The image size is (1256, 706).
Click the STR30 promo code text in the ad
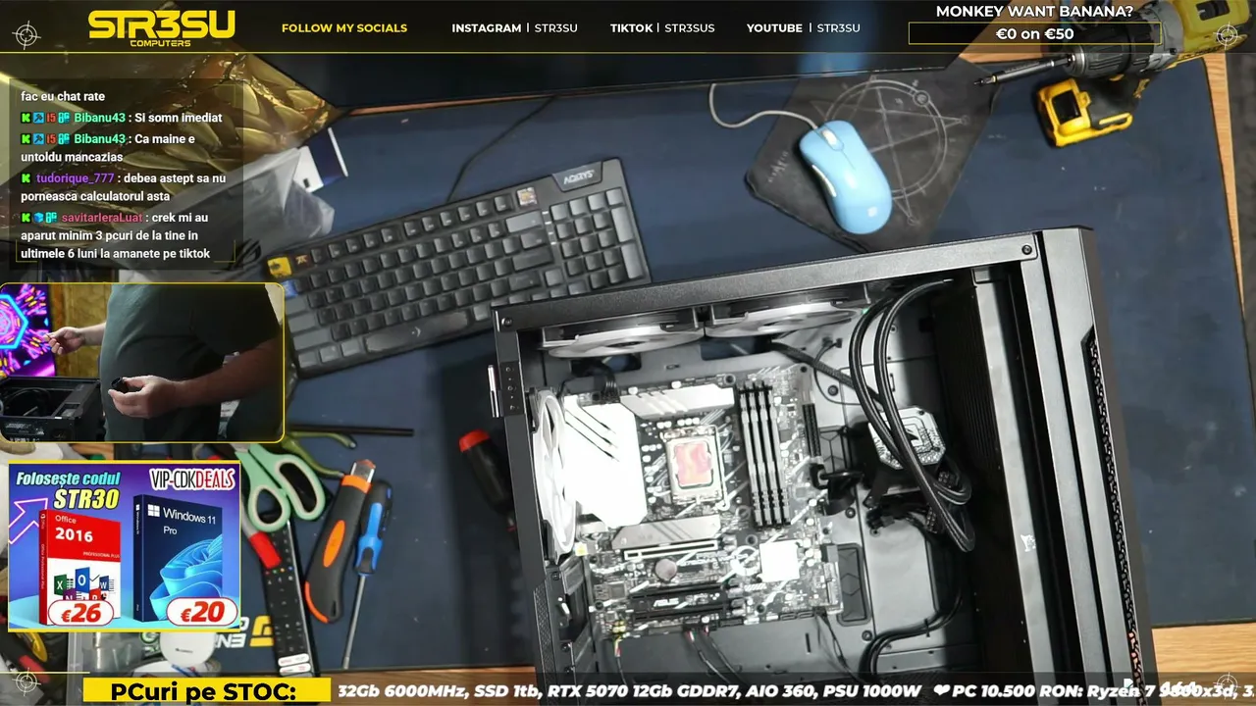[84, 500]
